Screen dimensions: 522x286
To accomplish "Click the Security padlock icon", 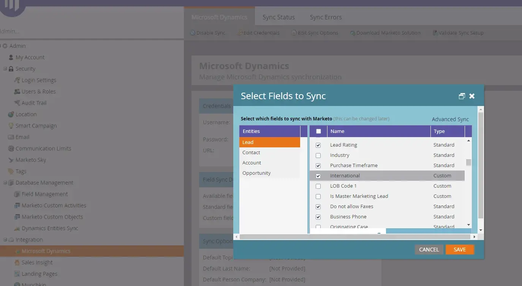I will [x=11, y=69].
